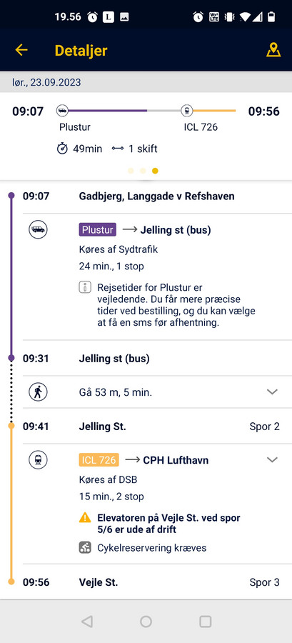292x643 pixels.
Task: Tap the back arrow in header
Action: point(21,50)
